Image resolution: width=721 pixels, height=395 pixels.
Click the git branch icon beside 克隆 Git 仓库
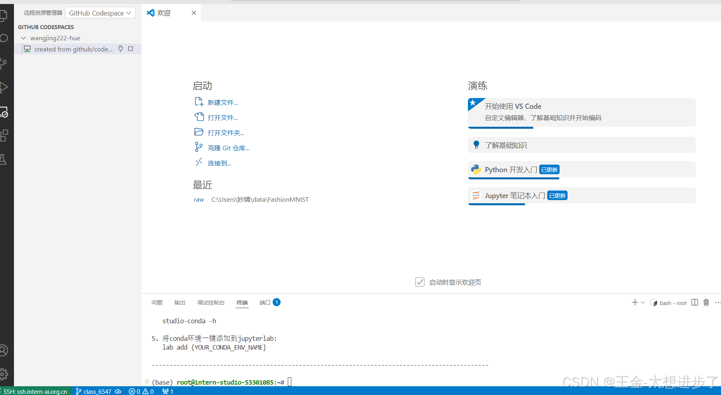click(198, 147)
